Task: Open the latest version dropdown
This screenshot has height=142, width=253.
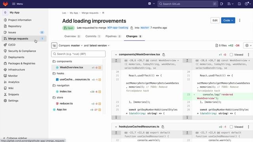Action: (x=99, y=46)
